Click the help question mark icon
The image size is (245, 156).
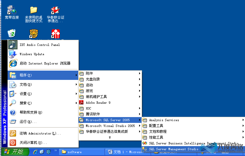13,112
